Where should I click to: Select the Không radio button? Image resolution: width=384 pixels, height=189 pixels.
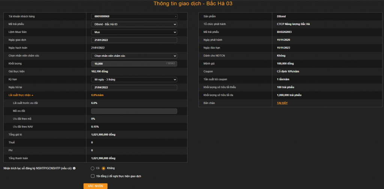[x=103, y=168]
